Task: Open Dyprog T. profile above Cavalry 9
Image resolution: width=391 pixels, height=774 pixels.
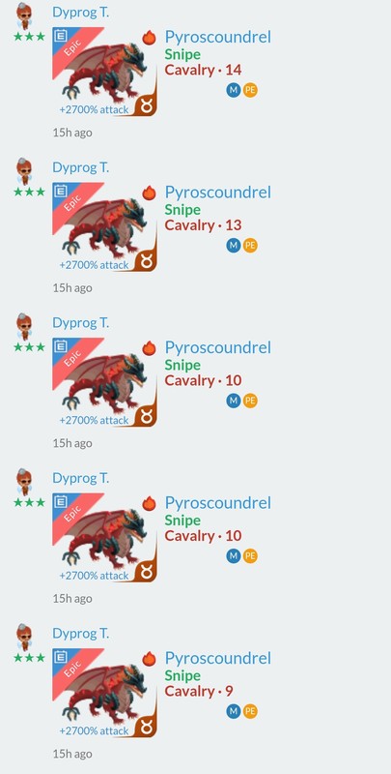Action: coord(81,634)
